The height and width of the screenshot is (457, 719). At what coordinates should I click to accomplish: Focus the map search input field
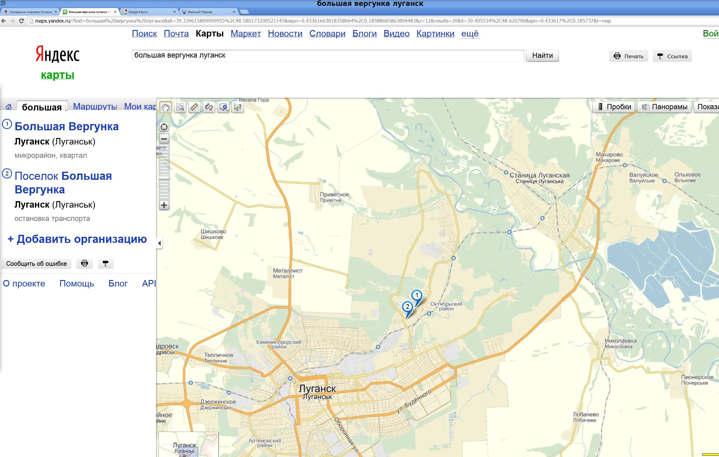(328, 55)
